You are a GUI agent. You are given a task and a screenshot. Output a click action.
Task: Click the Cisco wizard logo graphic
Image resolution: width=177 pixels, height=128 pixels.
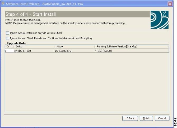pyautogui.click(x=160, y=20)
